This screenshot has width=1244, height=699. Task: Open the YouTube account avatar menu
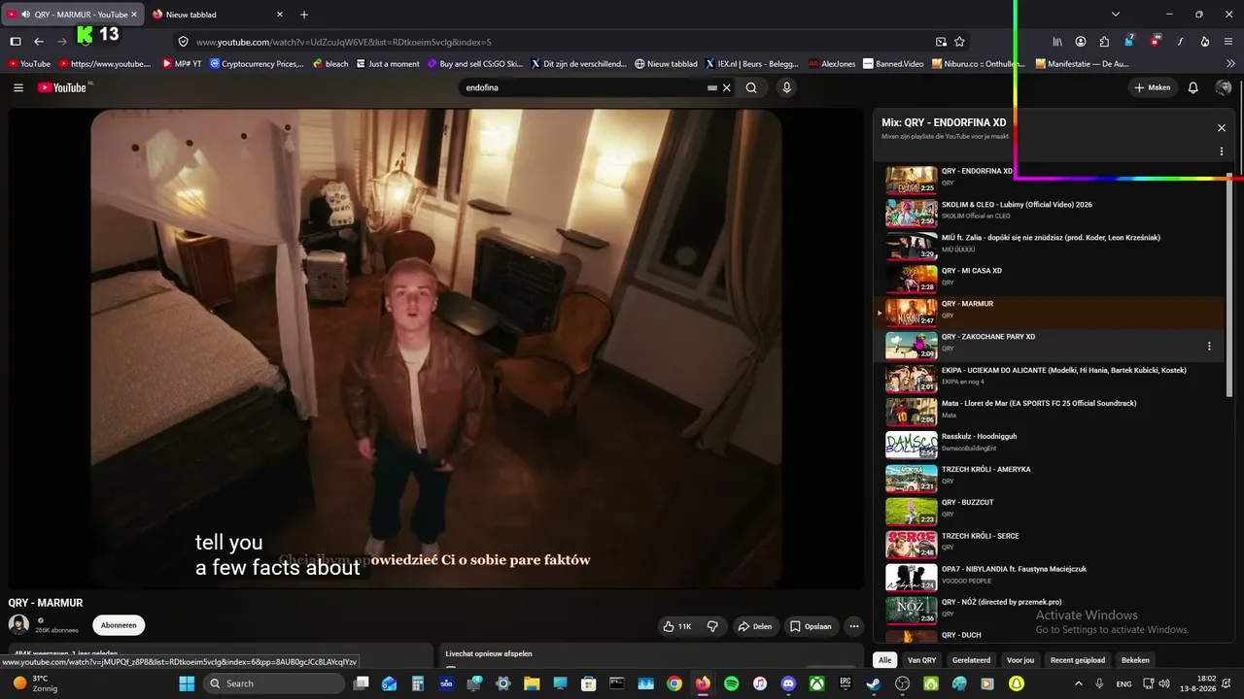(1224, 87)
